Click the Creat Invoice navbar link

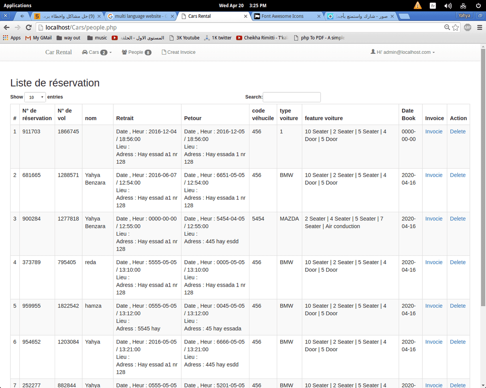tap(179, 52)
